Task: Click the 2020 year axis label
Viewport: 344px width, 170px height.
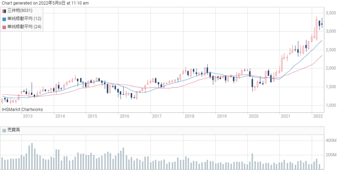Action: (254, 116)
